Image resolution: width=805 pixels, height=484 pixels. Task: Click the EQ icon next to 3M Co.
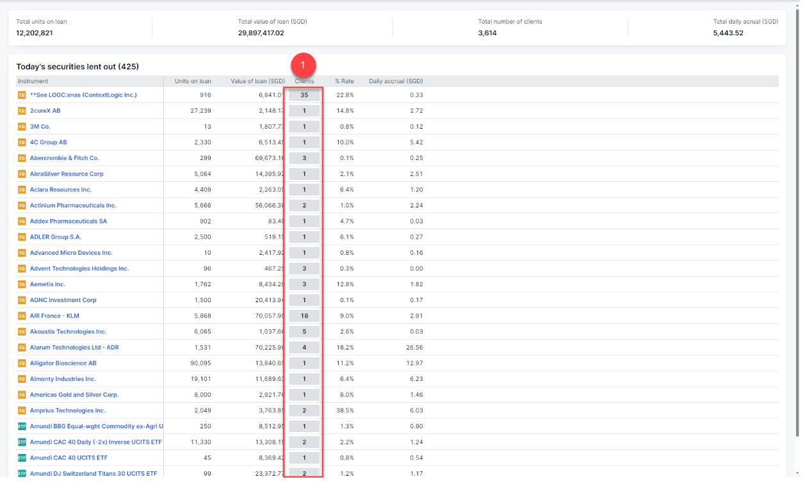click(x=22, y=127)
